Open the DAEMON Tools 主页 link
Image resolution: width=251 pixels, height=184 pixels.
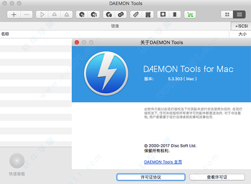point(163,162)
